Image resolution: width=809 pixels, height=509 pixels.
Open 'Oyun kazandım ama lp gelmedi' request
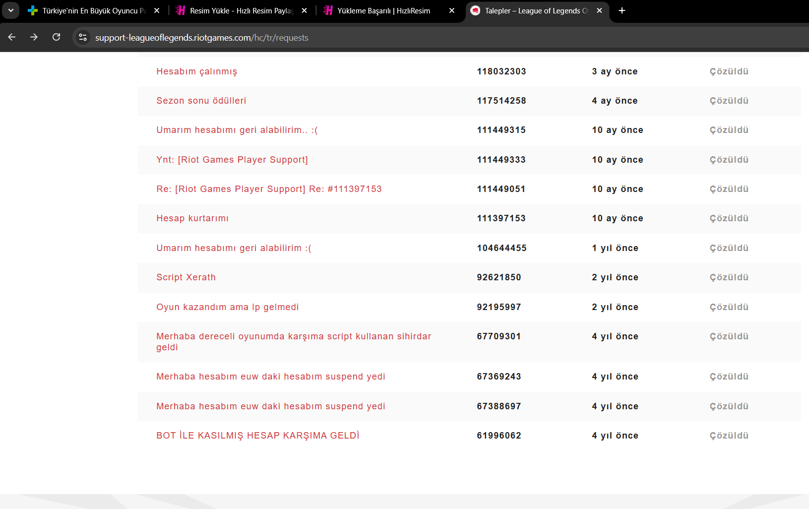(x=228, y=307)
